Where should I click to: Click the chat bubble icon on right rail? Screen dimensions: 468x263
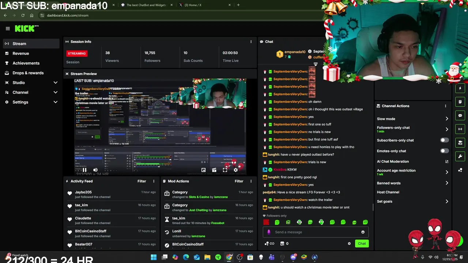(x=460, y=115)
